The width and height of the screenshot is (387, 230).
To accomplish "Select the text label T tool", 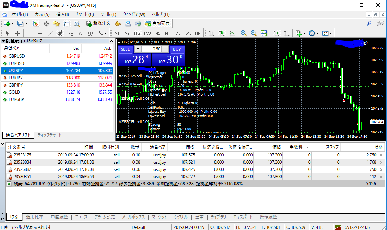I will coord(90,33).
